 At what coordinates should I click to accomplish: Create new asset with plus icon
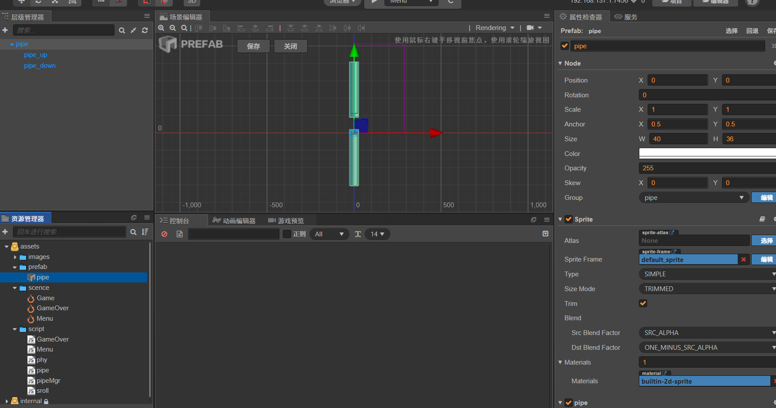tap(5, 232)
